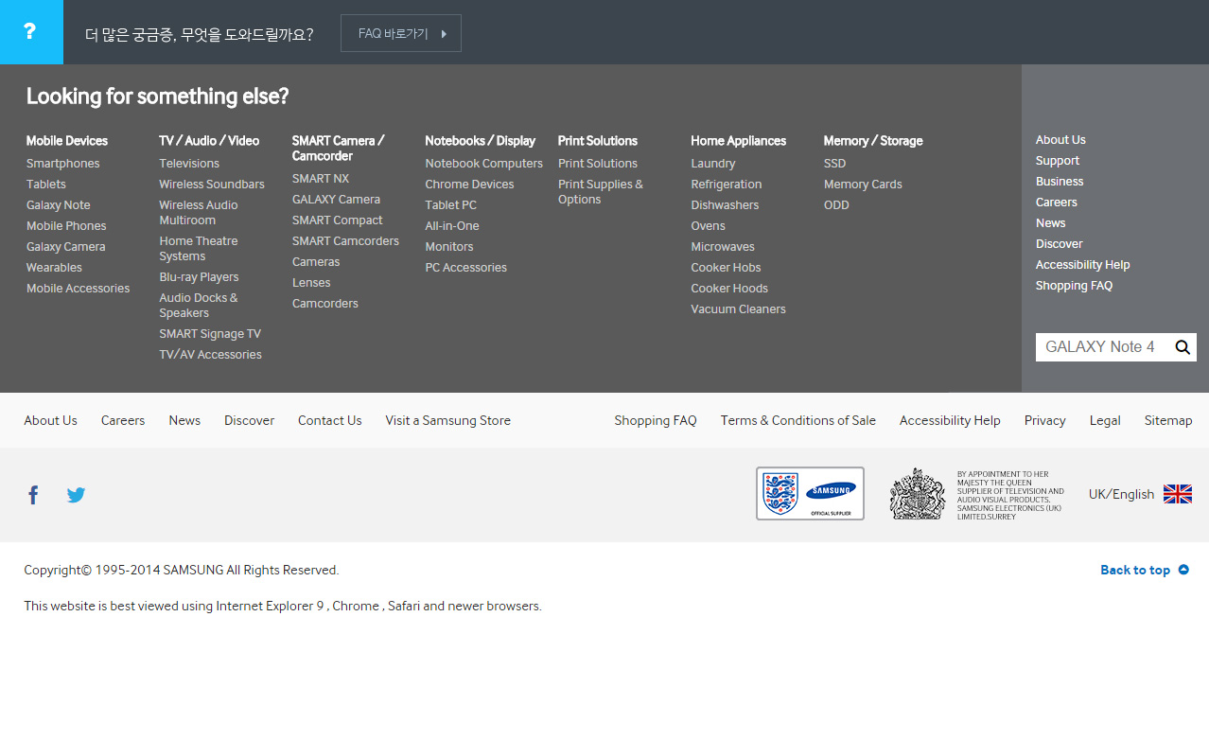
Task: Open the SSD link
Action: click(x=835, y=164)
